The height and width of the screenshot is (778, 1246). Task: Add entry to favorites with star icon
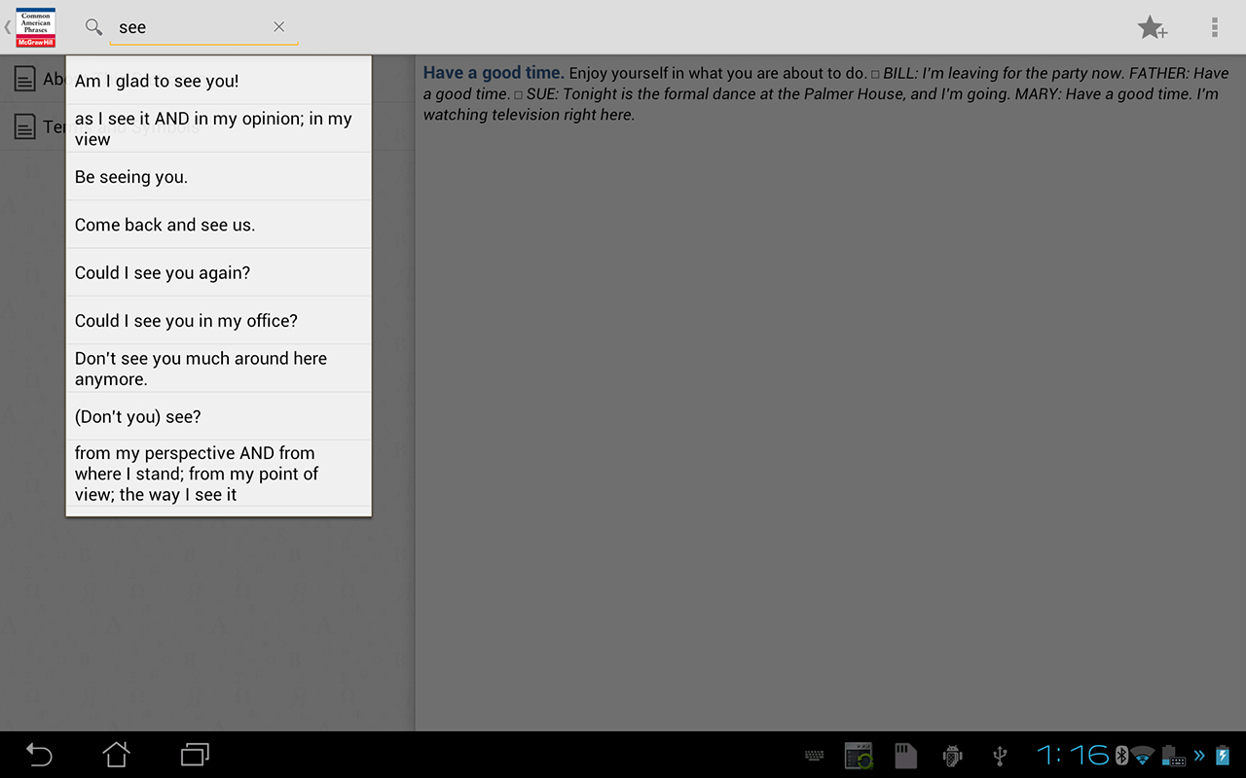1152,27
